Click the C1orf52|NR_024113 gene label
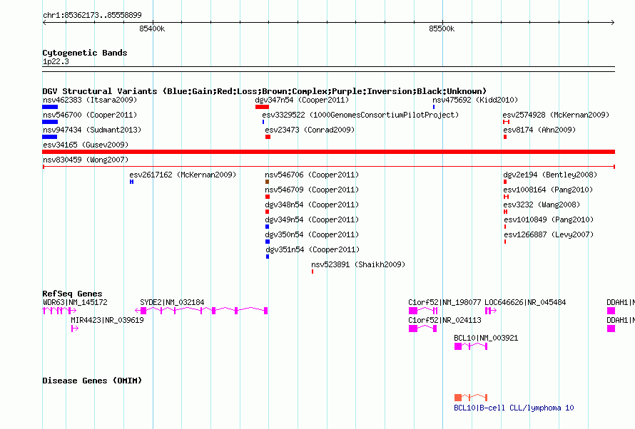Screen dimensions: 635x429 pos(444,320)
